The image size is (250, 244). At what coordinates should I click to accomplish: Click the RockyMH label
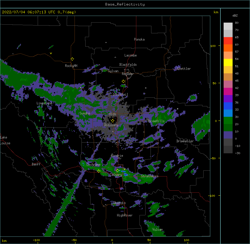point(71,66)
